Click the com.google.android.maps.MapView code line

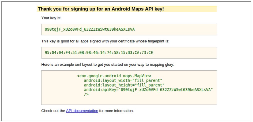click(x=114, y=76)
